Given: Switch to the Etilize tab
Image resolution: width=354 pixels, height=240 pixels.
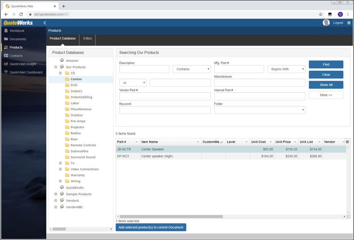Looking at the screenshot, I should click(x=87, y=38).
